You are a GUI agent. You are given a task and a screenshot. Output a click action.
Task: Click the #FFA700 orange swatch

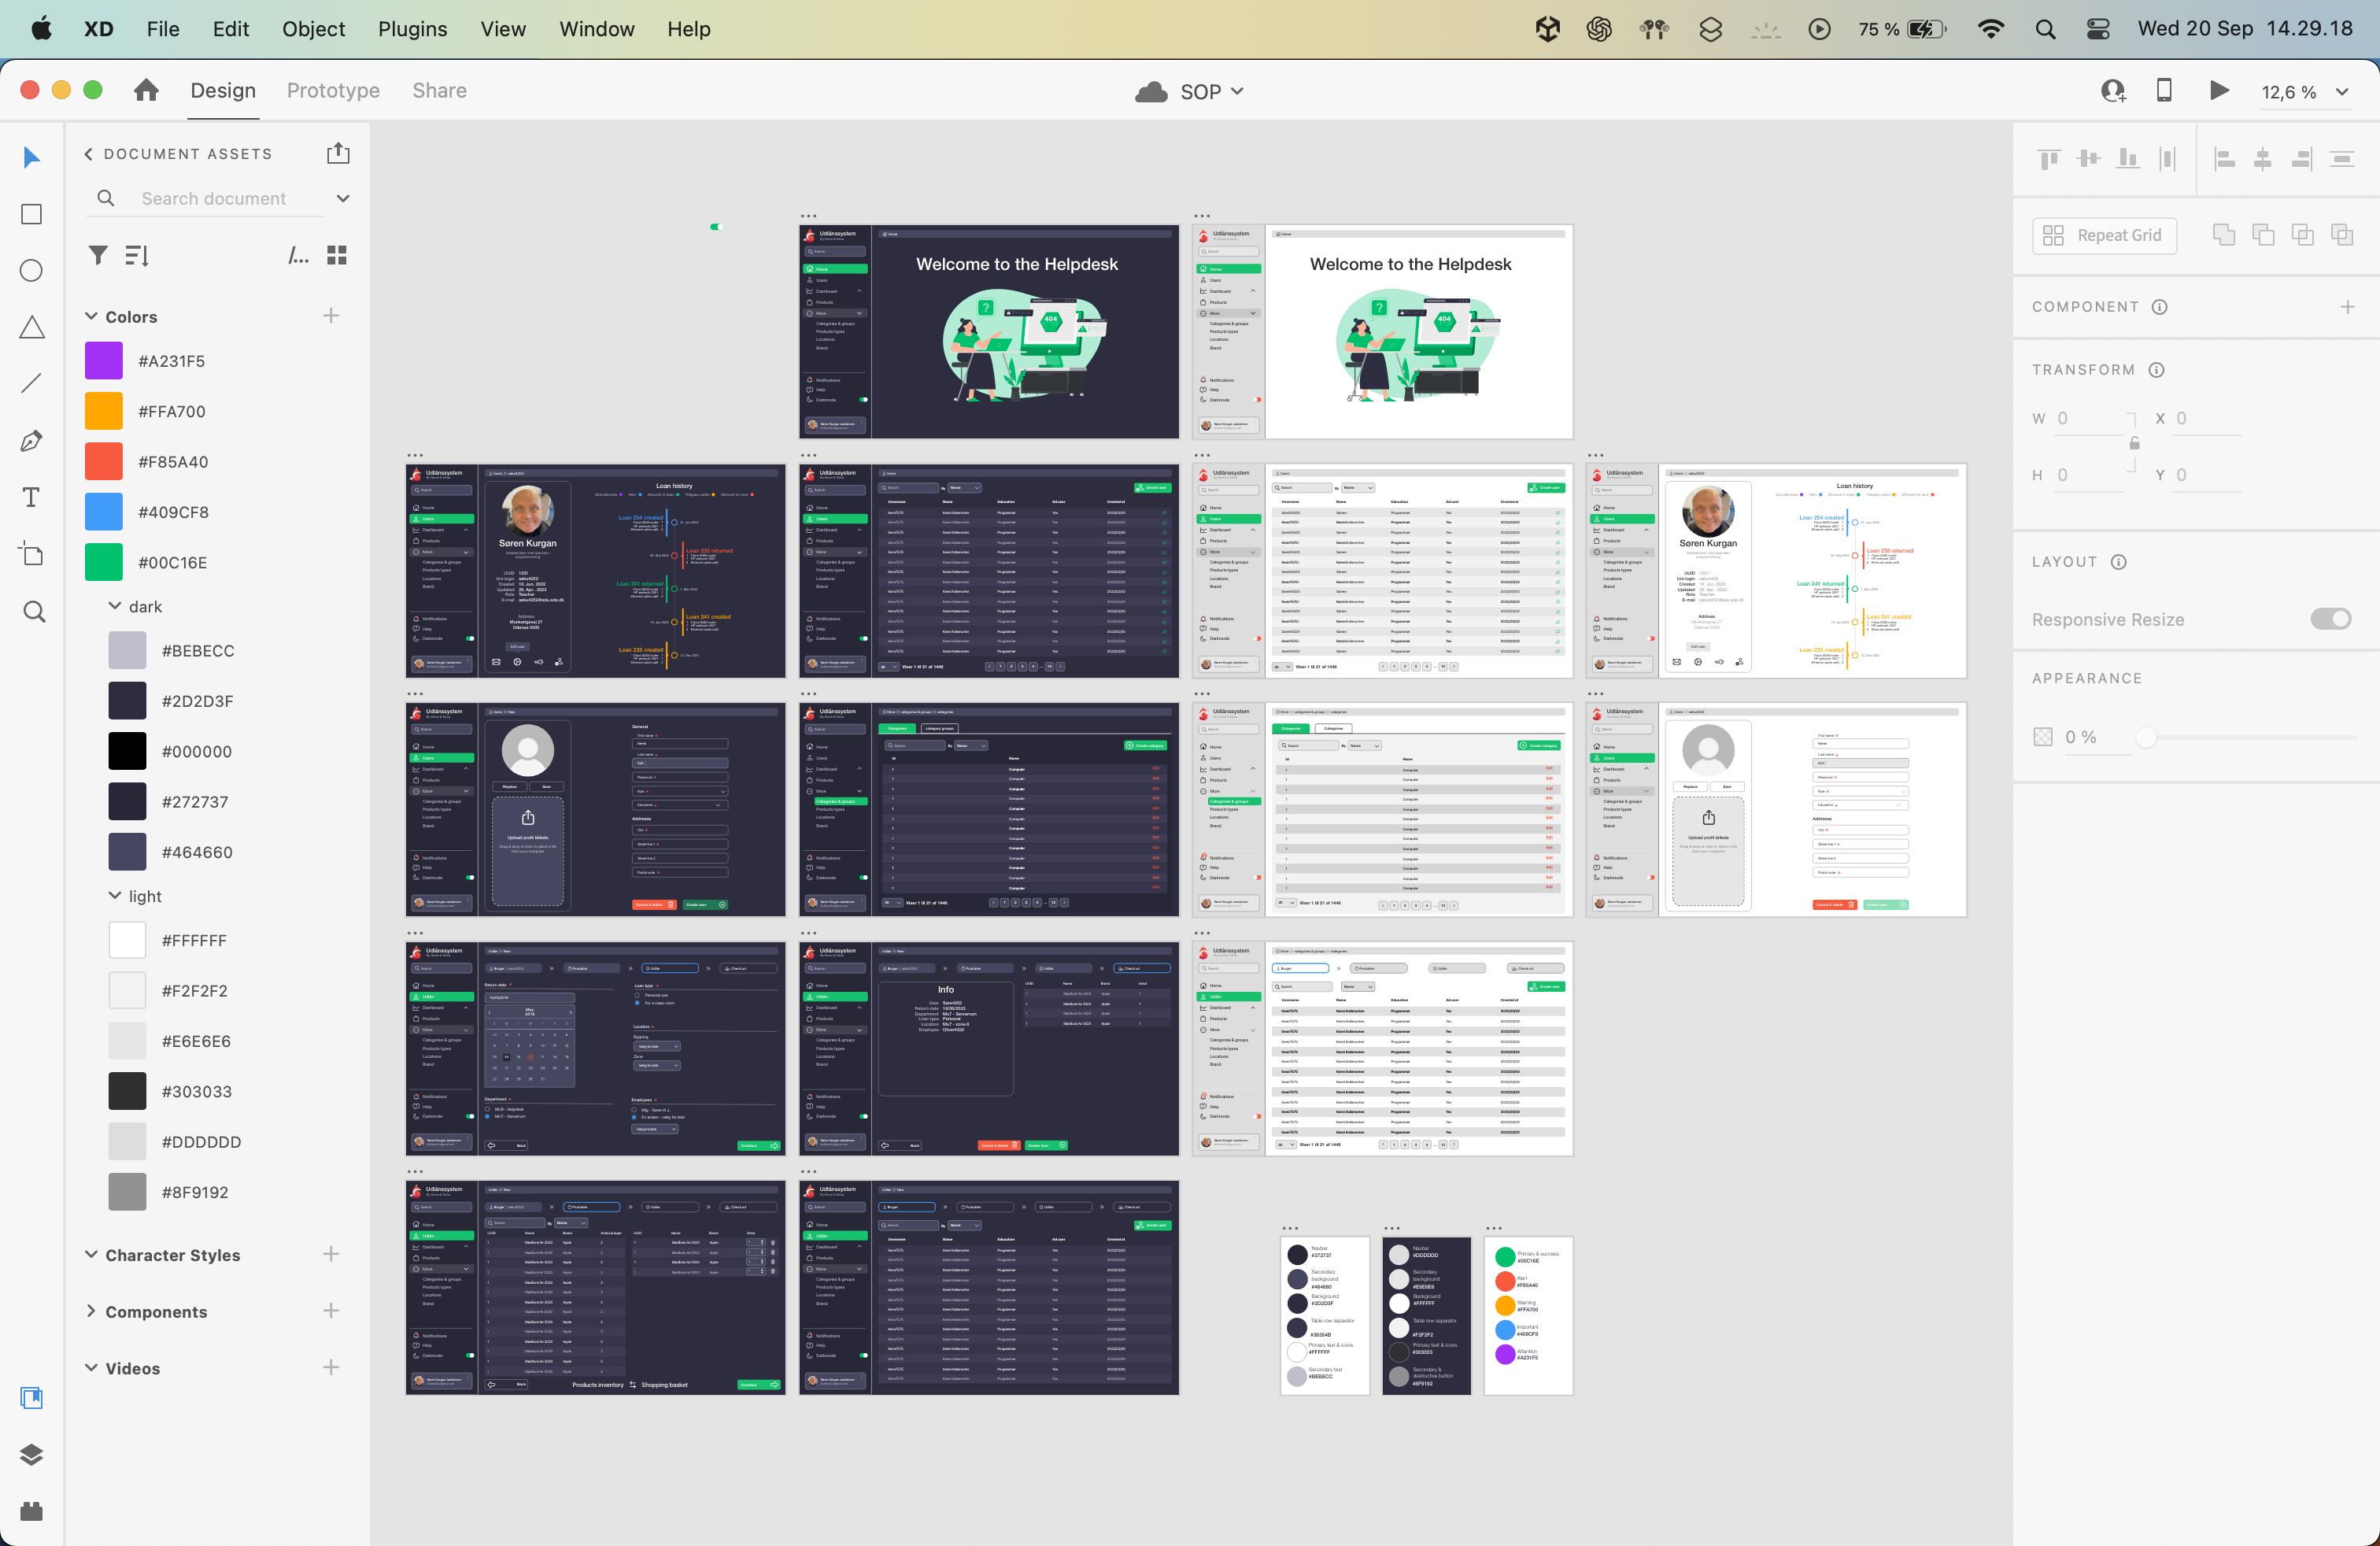pos(104,411)
